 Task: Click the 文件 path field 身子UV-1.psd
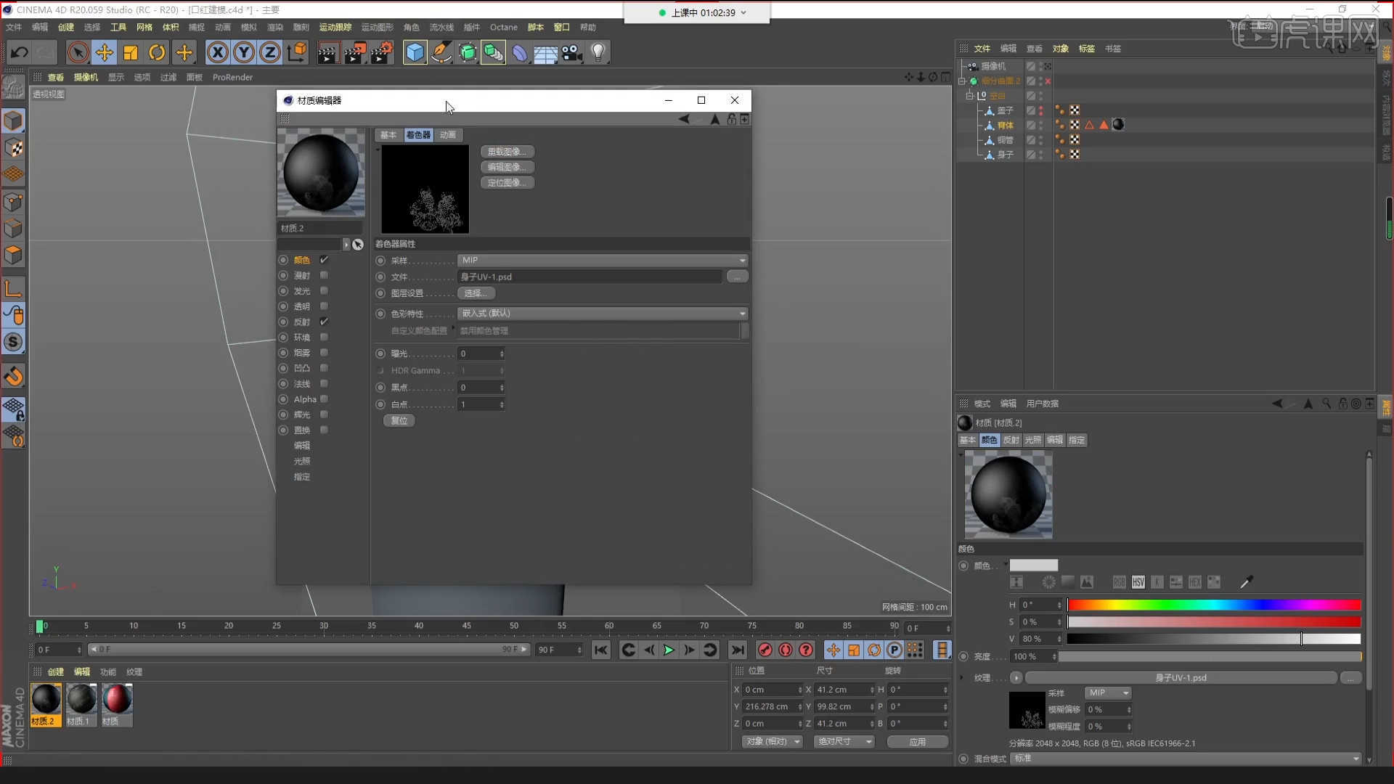590,277
